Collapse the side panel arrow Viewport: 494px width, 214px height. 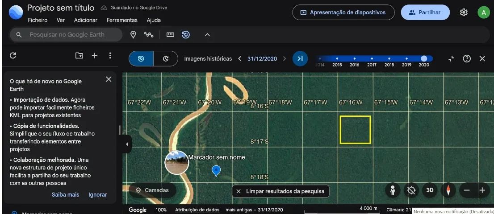(x=127, y=144)
